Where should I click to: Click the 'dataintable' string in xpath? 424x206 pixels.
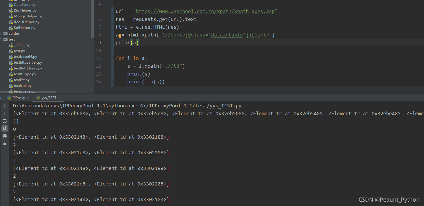[227, 35]
